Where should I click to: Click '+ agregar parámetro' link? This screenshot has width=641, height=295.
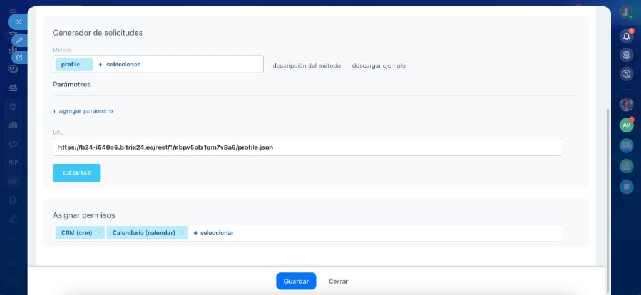point(83,111)
